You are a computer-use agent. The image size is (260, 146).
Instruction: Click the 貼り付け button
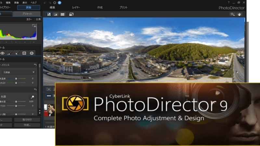[27, 120]
